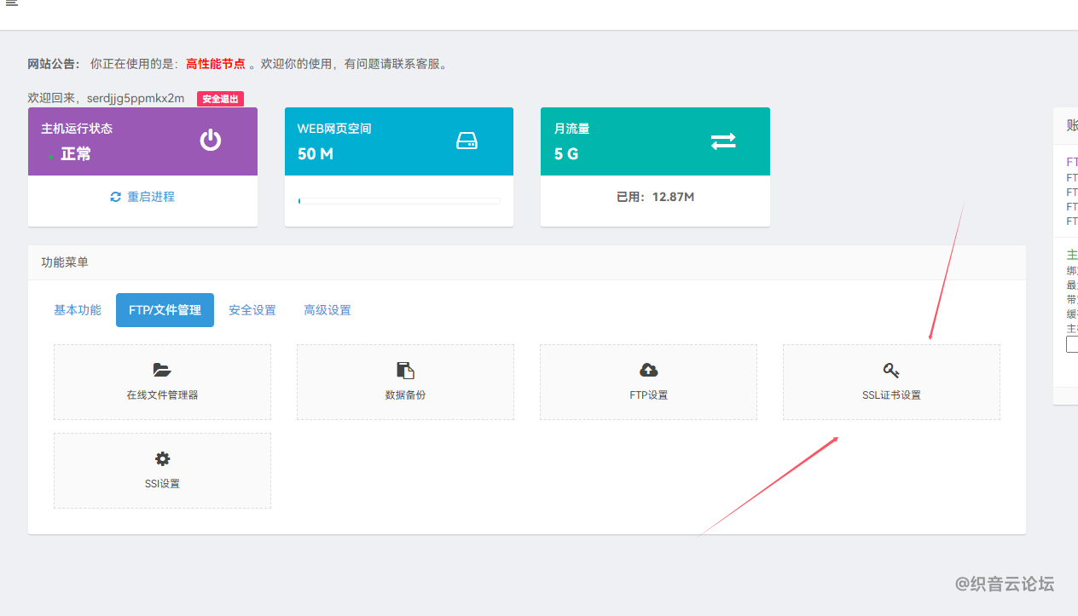
Task: Click the hard drive icon in WEB网页空间 card
Action: [x=467, y=141]
